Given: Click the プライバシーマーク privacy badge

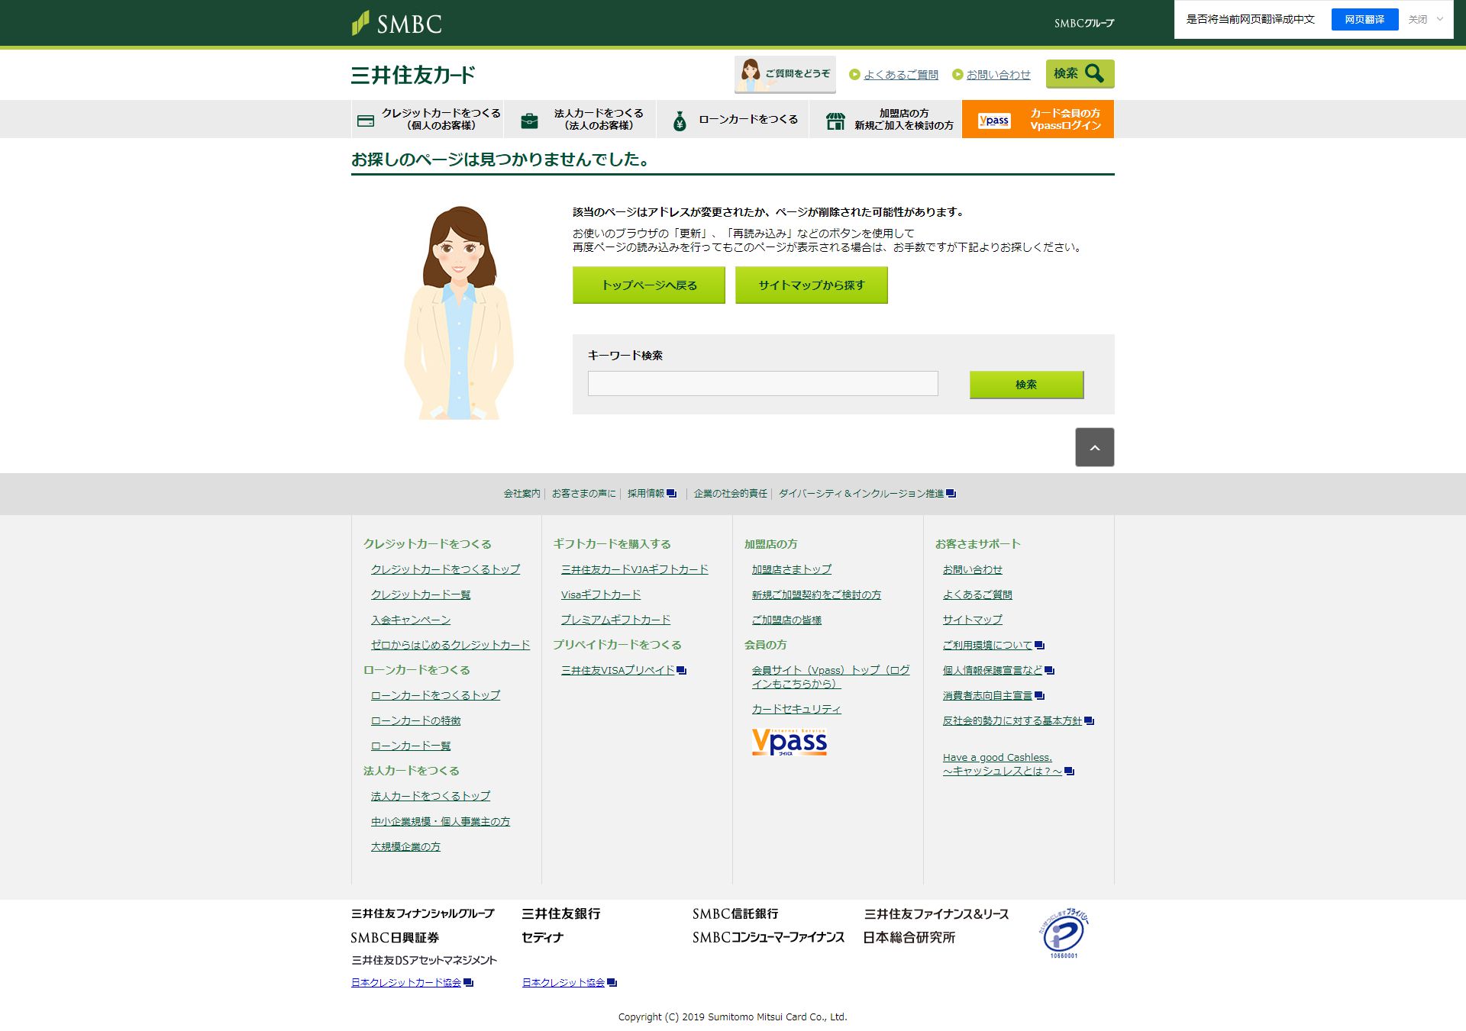Looking at the screenshot, I should (x=1064, y=933).
